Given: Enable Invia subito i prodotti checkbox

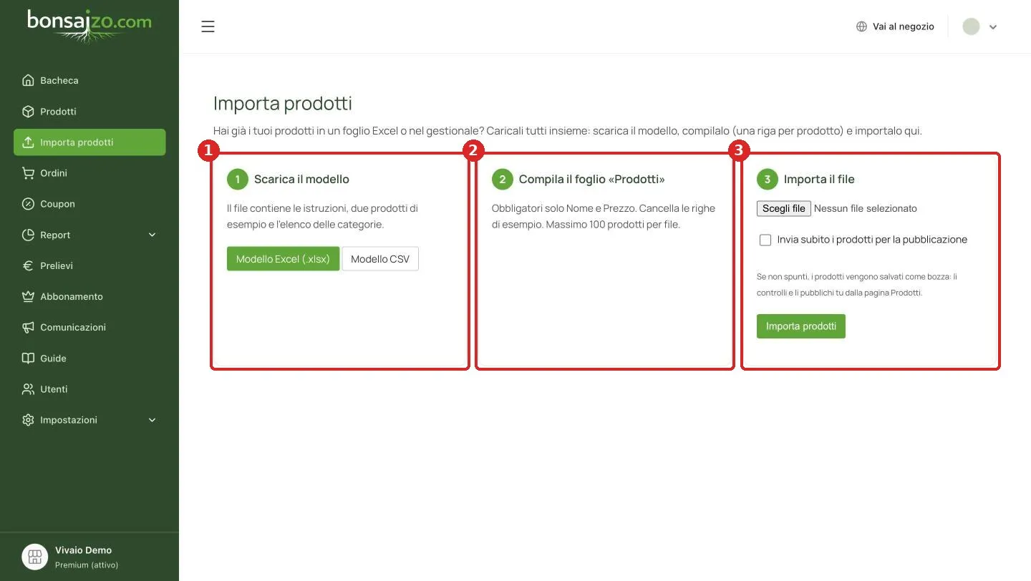Looking at the screenshot, I should pos(765,240).
